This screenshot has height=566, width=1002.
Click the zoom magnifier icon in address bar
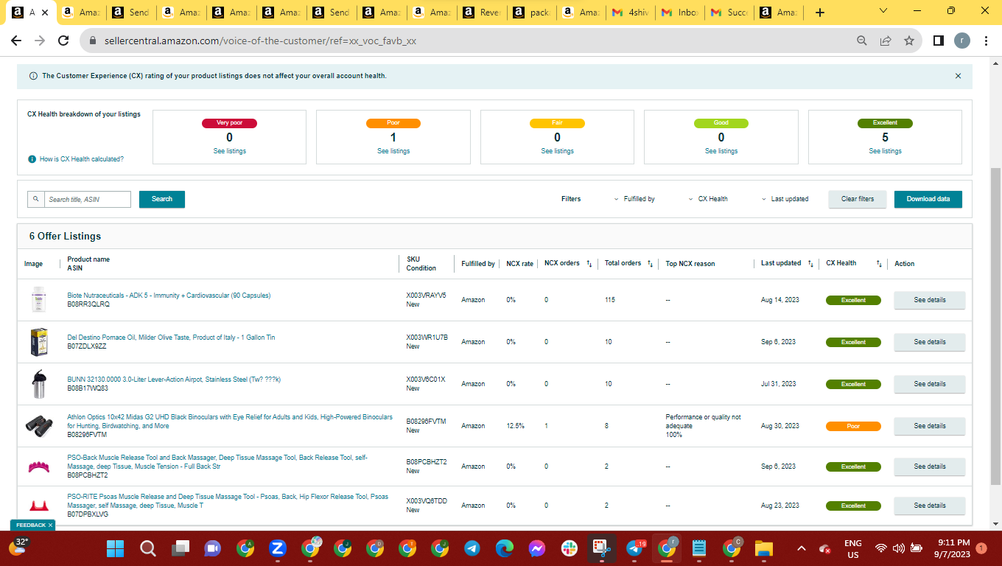pyautogui.click(x=862, y=41)
